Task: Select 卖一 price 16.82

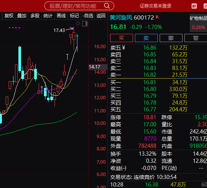Action: tap(150, 75)
